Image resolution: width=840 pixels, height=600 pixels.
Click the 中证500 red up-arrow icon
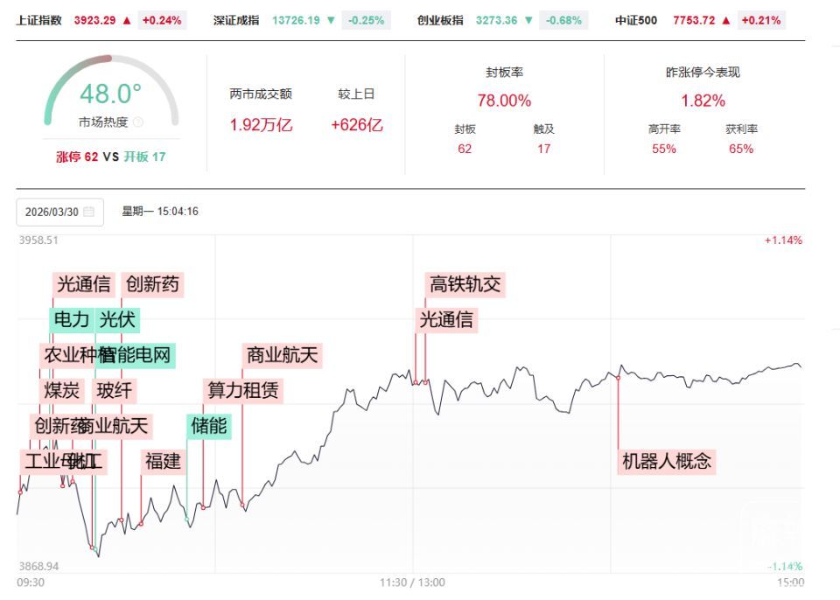725,20
